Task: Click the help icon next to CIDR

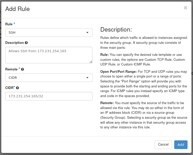Action: [x=17, y=88]
